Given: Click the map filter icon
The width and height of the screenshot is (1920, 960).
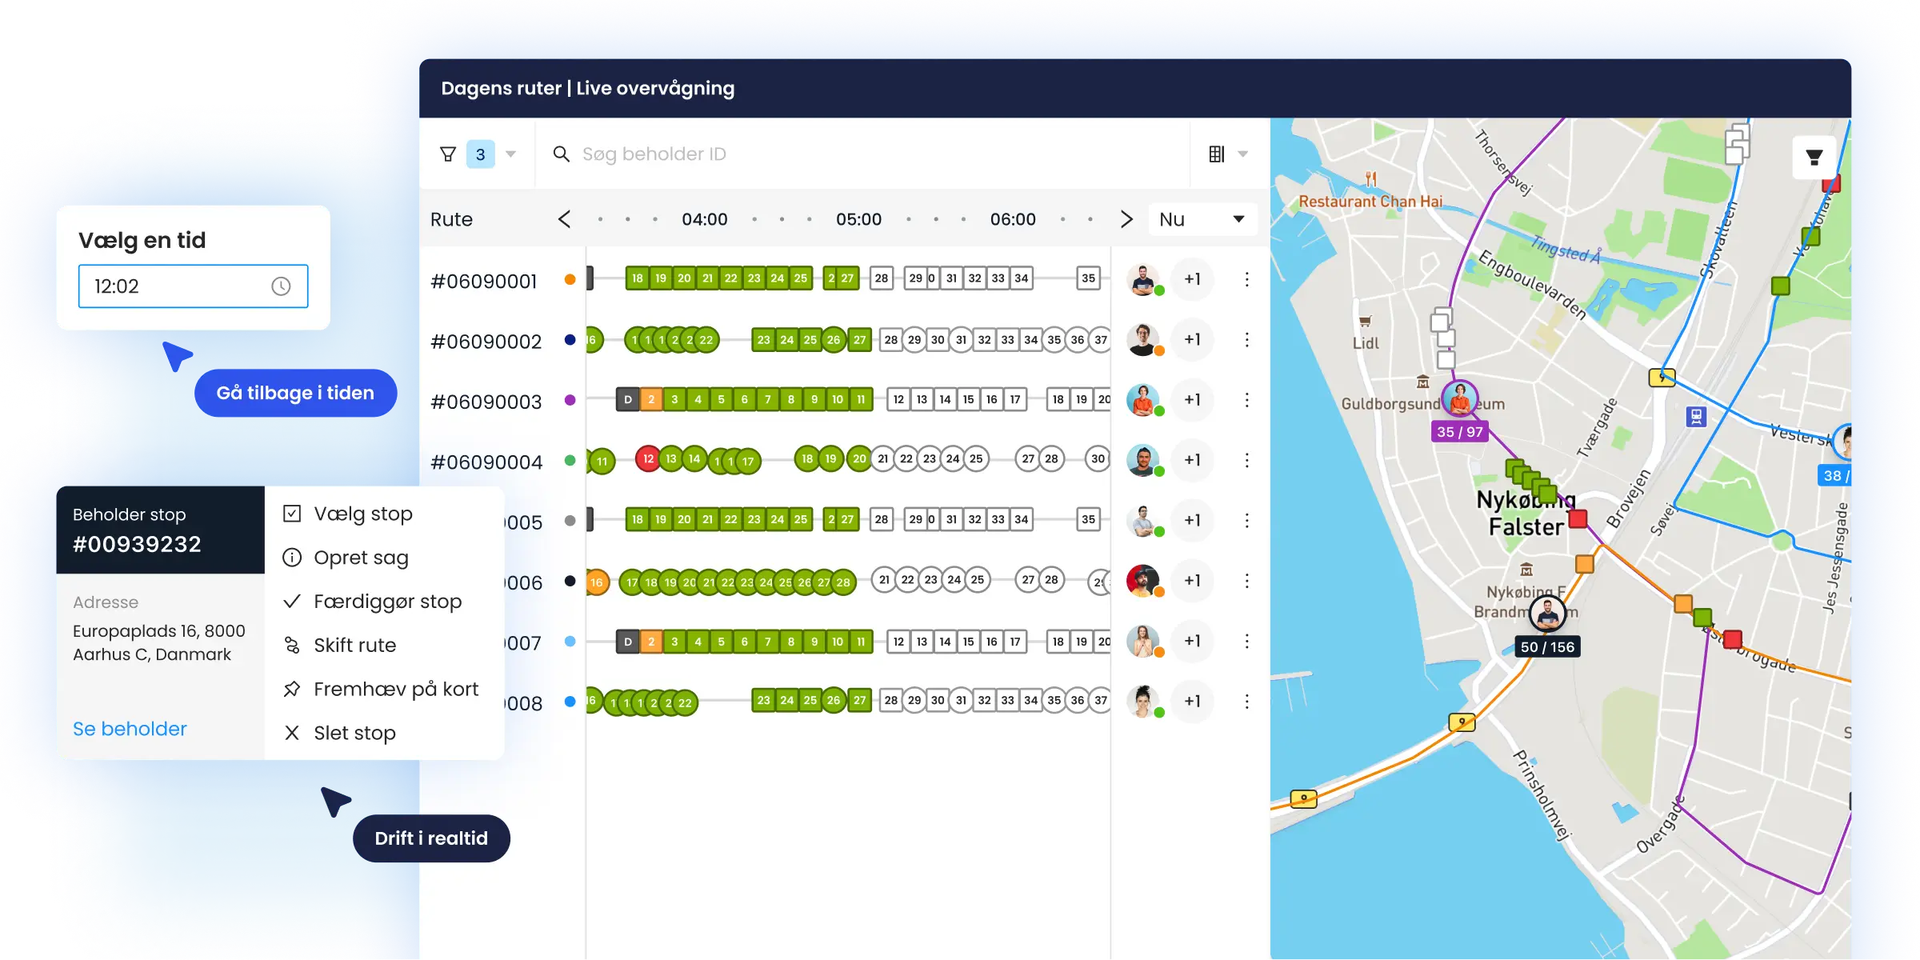Looking at the screenshot, I should tap(1814, 157).
